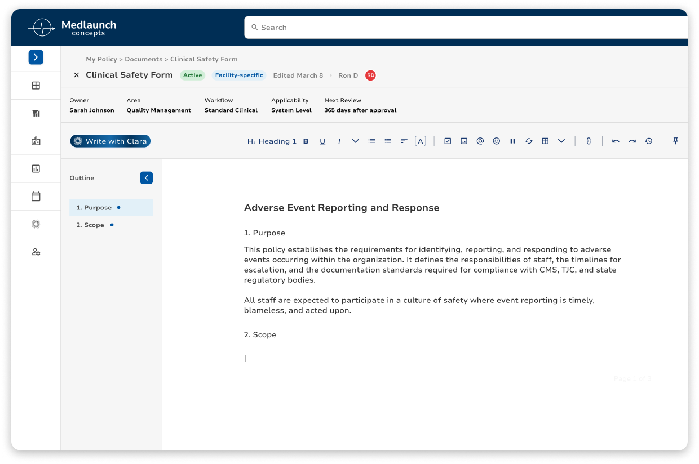
Task: Open the ID badge icon in sidebar
Action: pos(36,141)
